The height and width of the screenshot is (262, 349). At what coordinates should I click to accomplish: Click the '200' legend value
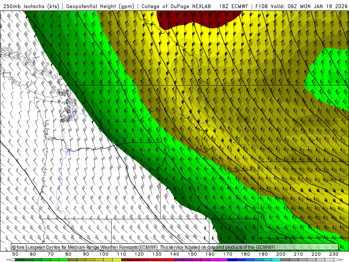pos(281,254)
